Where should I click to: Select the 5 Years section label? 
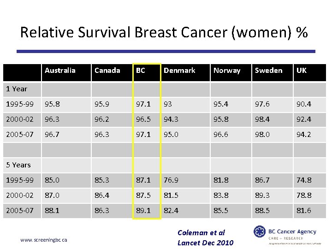click(x=18, y=165)
